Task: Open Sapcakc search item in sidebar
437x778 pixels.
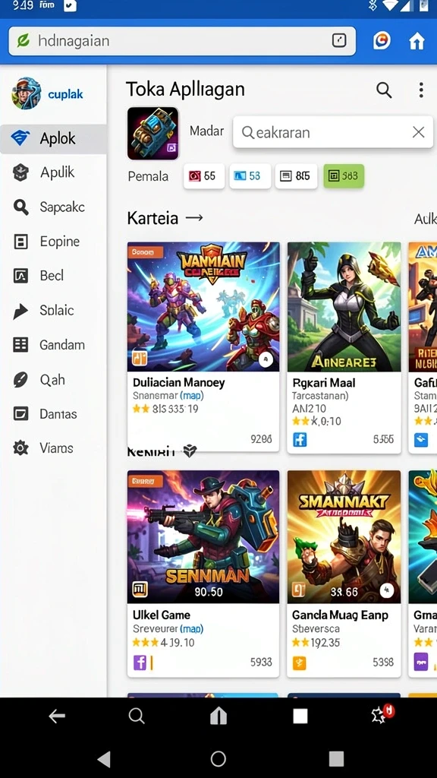Action: [x=54, y=207]
